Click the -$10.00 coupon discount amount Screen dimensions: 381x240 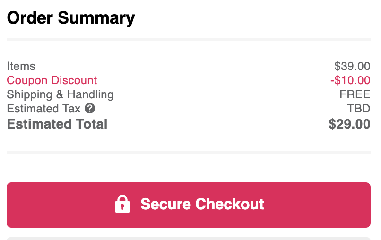[350, 80]
